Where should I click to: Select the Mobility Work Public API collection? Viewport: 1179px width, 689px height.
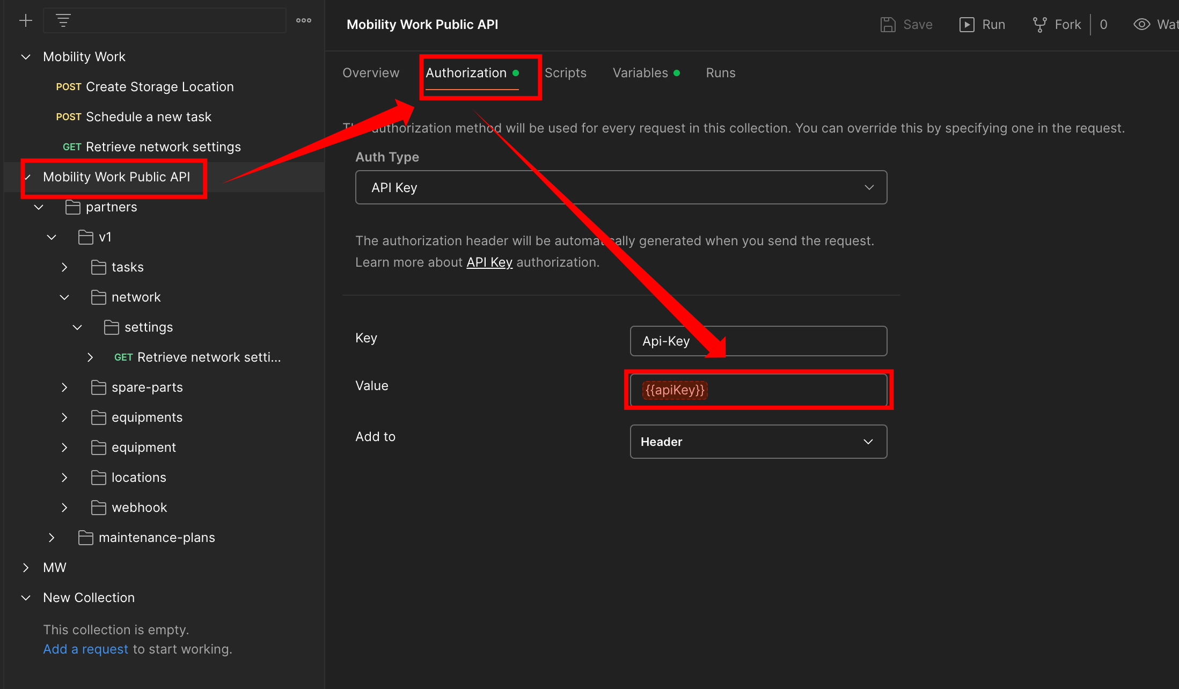(x=116, y=177)
